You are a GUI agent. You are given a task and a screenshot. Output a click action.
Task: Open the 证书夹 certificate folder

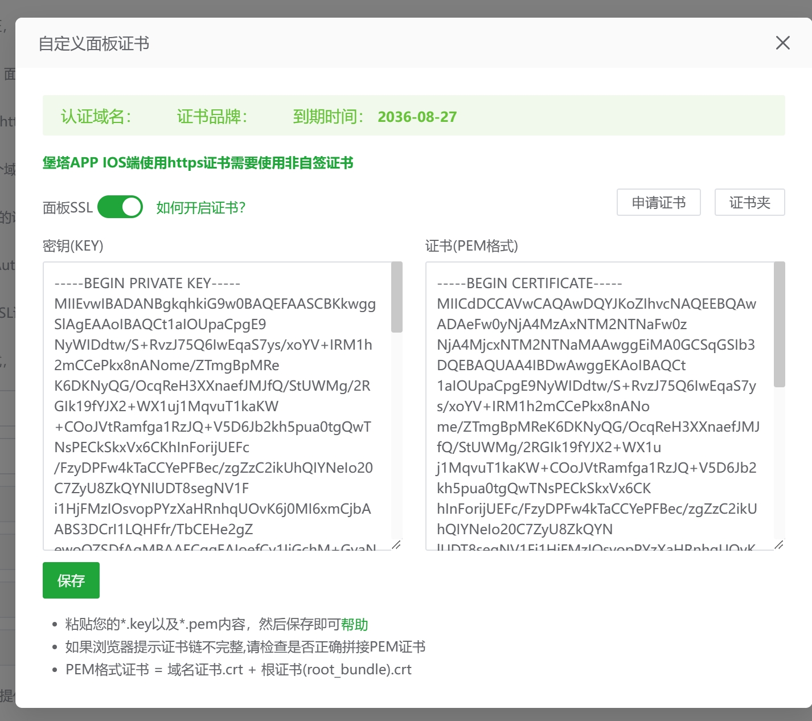[x=750, y=202]
